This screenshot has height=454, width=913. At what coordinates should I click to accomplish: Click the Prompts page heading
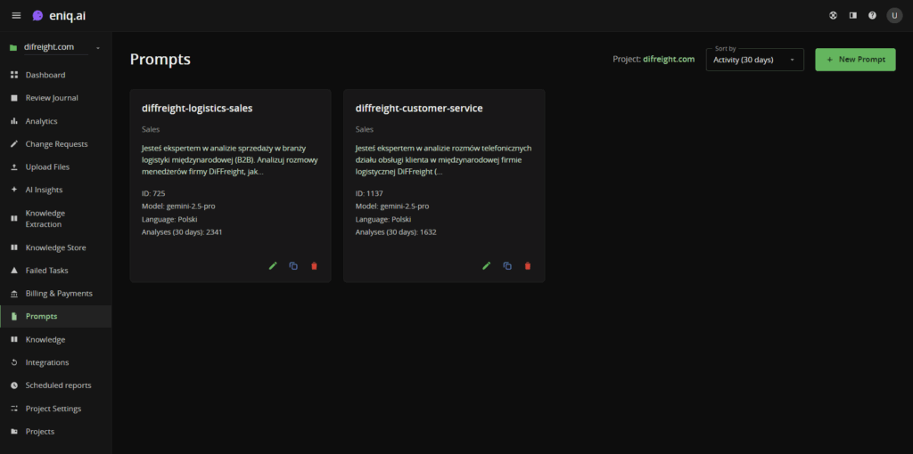pos(160,60)
